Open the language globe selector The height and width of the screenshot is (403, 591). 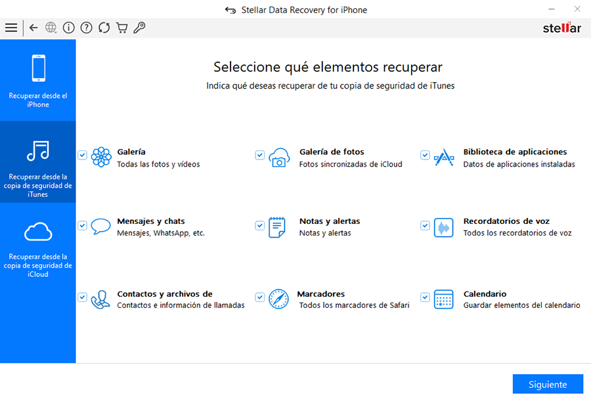[51, 28]
